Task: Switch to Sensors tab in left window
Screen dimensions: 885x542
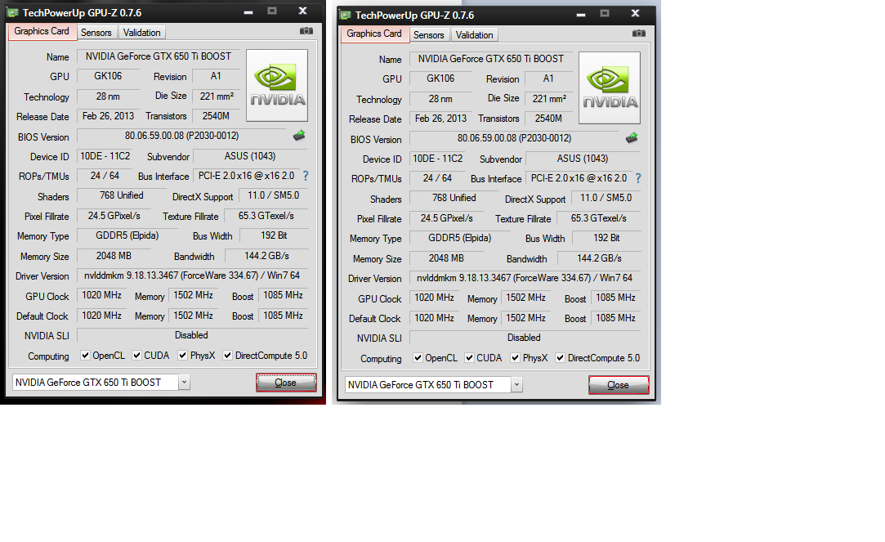Action: click(96, 33)
